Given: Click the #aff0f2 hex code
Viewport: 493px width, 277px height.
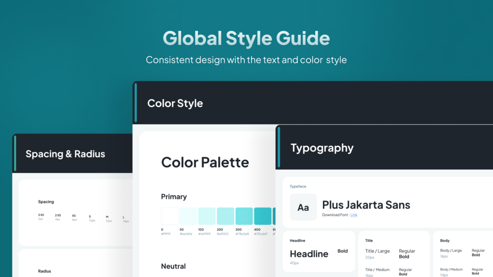Looking at the screenshot, I should pyautogui.click(x=223, y=234).
